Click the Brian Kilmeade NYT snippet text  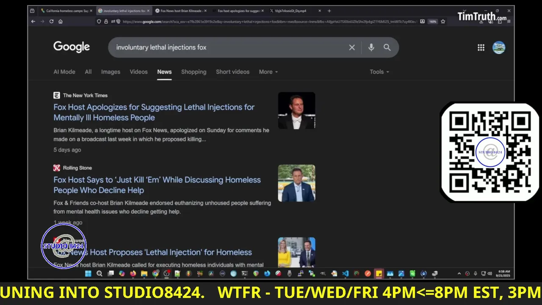[x=161, y=134]
